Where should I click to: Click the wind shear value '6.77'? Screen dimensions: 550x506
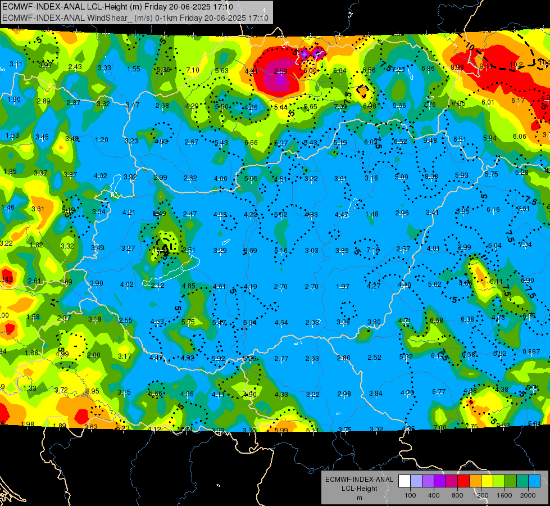(x=439, y=391)
